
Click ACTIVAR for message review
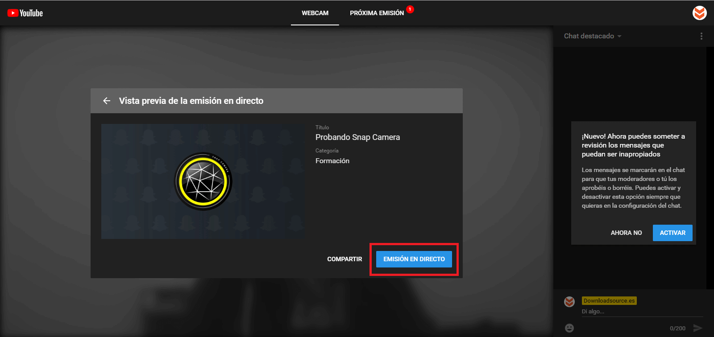click(672, 233)
